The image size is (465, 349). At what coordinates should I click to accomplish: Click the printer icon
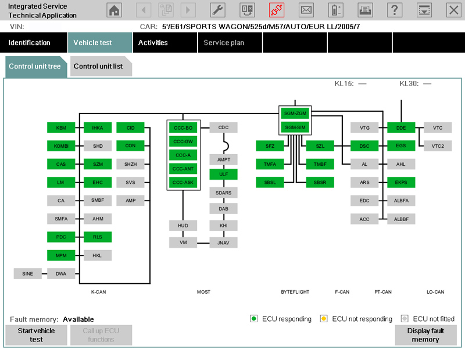[x=365, y=10]
